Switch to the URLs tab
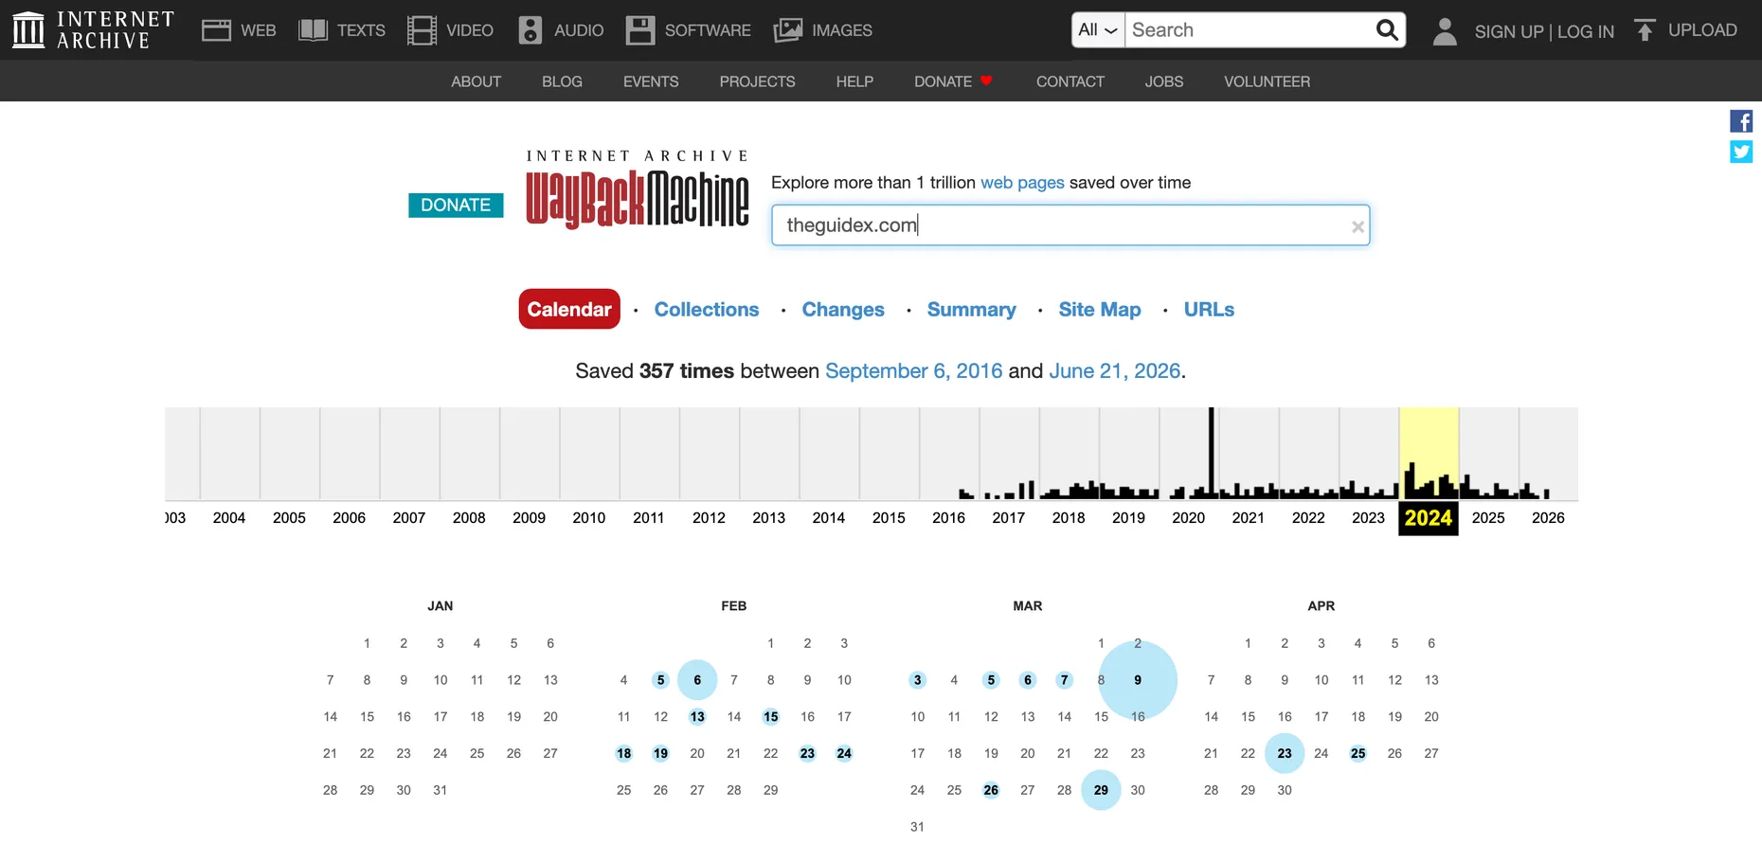Screen dimensions: 1762x844 pos(1209,309)
